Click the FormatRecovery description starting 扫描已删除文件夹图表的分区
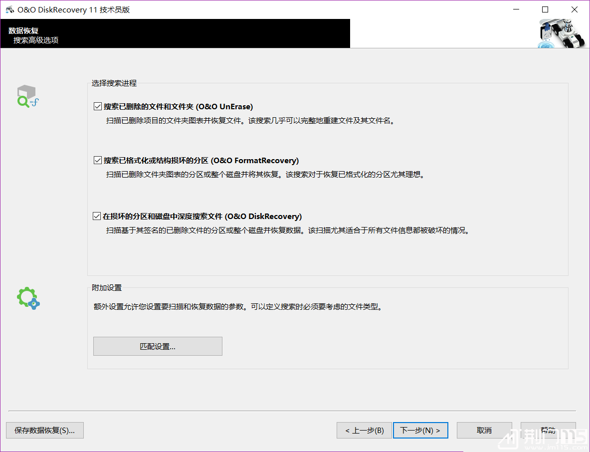 (x=265, y=175)
